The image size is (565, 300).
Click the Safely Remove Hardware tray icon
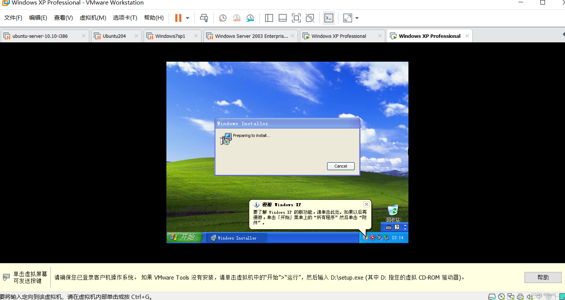pyautogui.click(x=386, y=238)
